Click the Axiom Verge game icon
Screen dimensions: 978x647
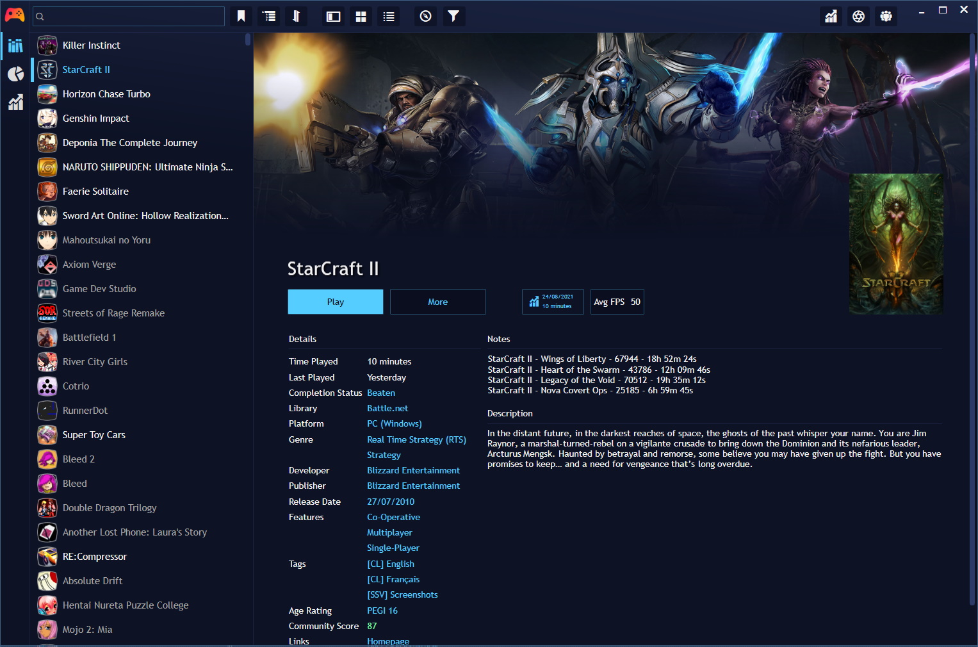click(47, 265)
